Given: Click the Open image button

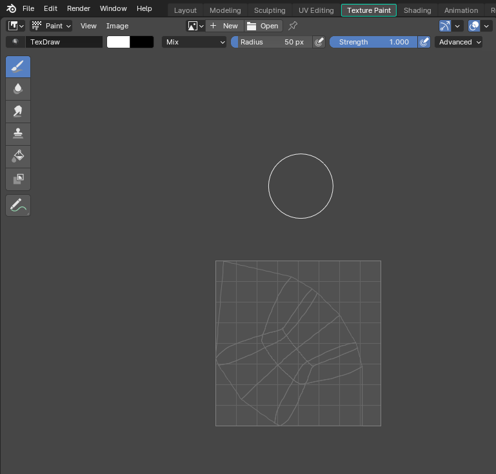Looking at the screenshot, I should [263, 26].
